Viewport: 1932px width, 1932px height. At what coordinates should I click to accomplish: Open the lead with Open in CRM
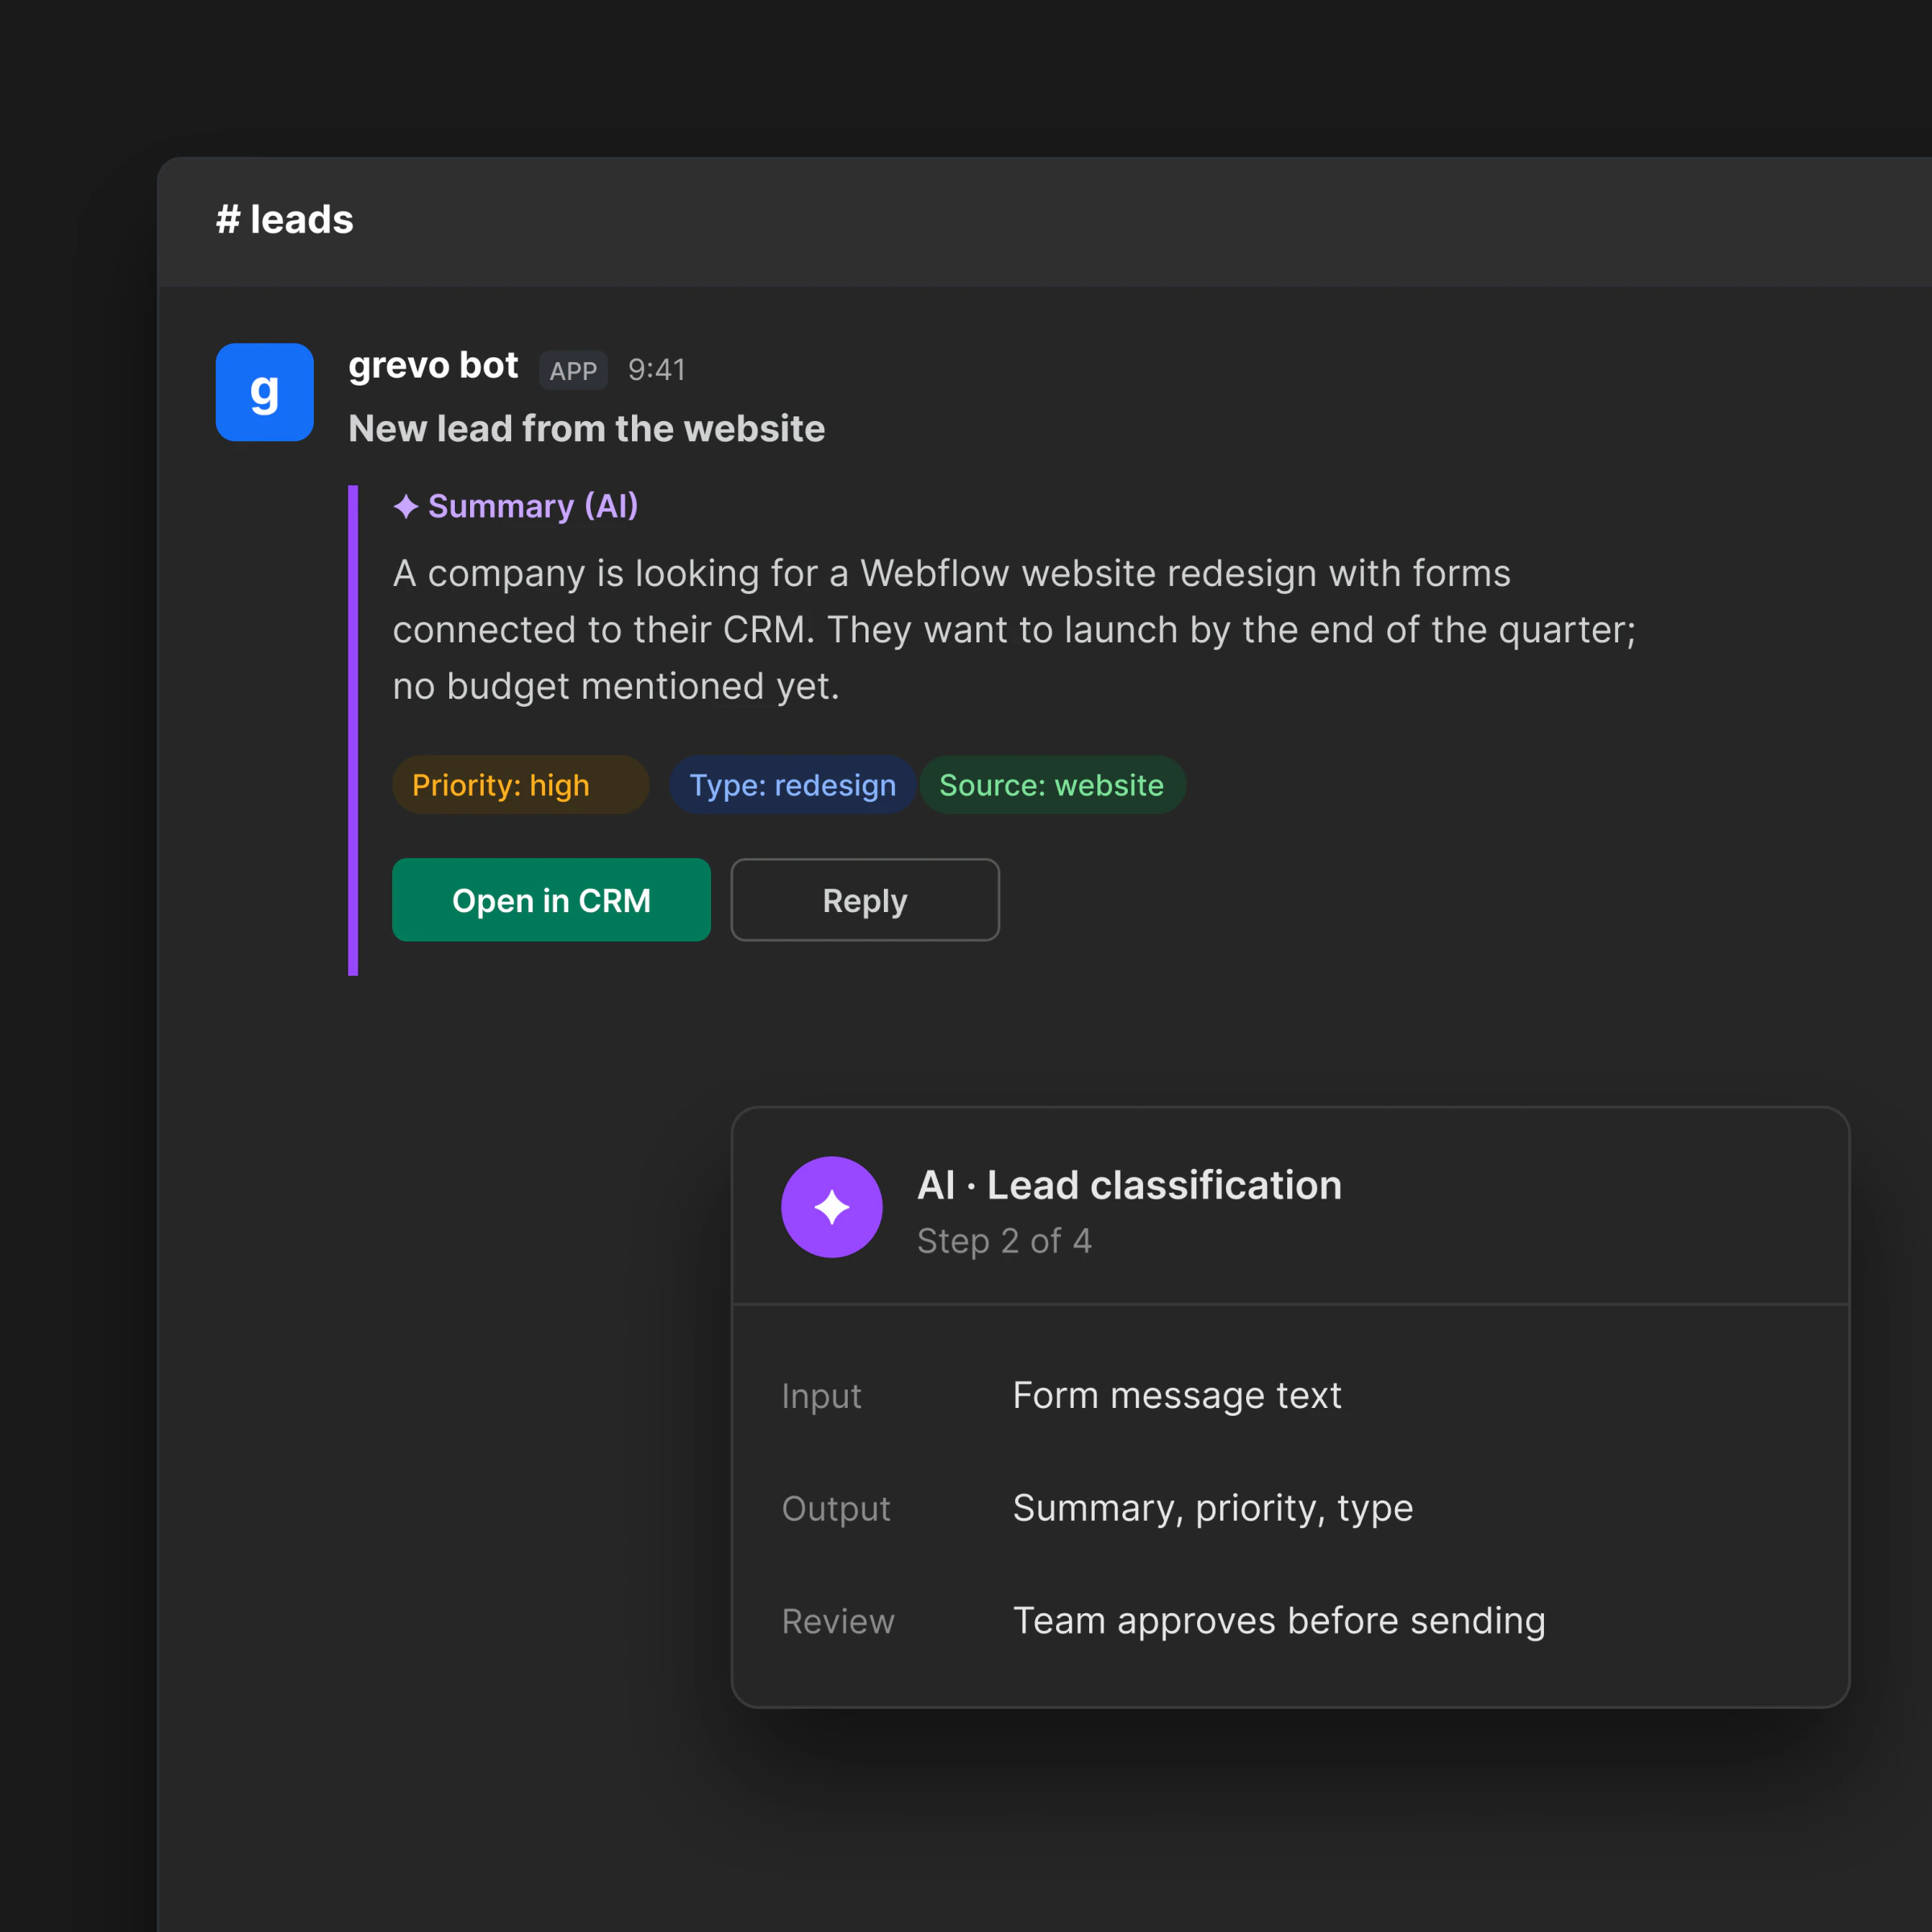[551, 900]
